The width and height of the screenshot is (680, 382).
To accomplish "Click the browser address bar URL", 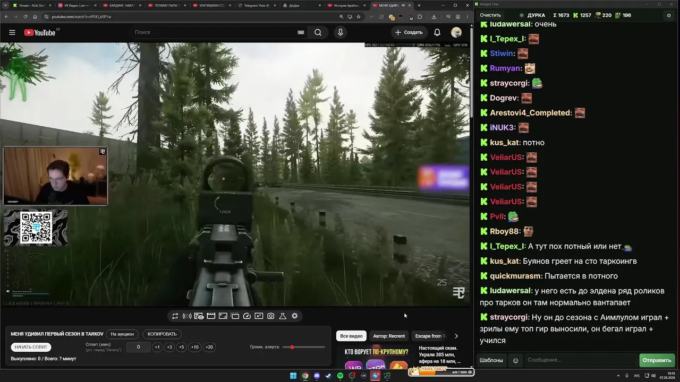I will click(x=81, y=16).
